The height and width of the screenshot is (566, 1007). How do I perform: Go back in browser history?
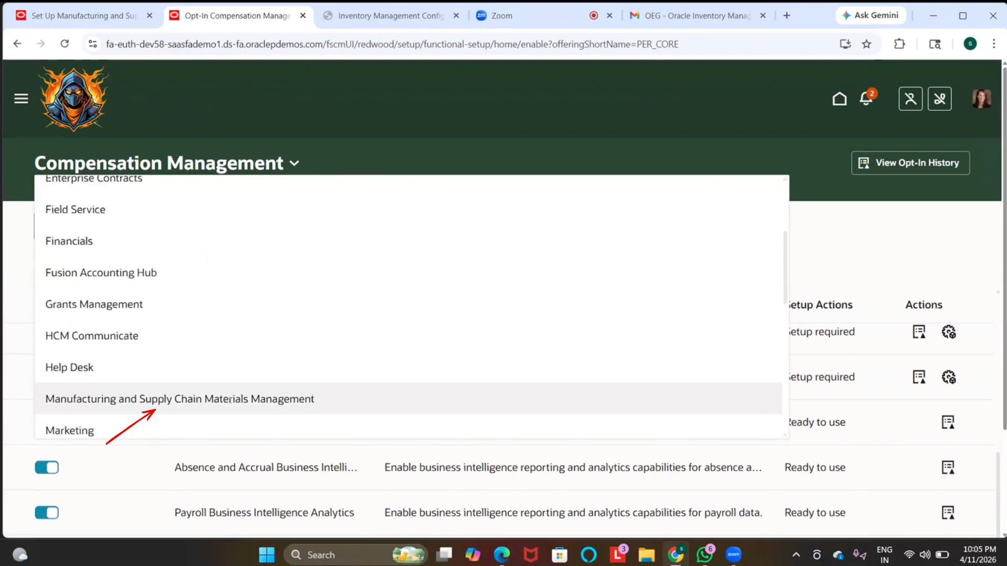(17, 44)
